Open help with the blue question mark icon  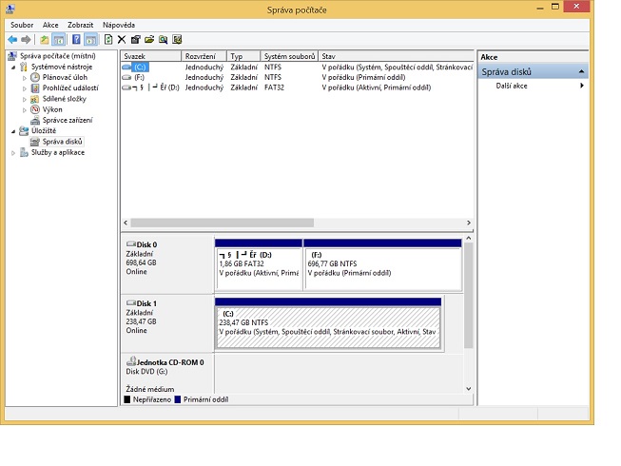click(x=76, y=40)
